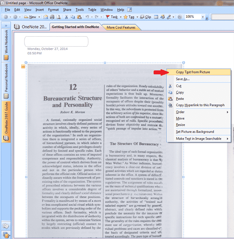
Task: Select Copy in context menu
Action: [x=199, y=92]
